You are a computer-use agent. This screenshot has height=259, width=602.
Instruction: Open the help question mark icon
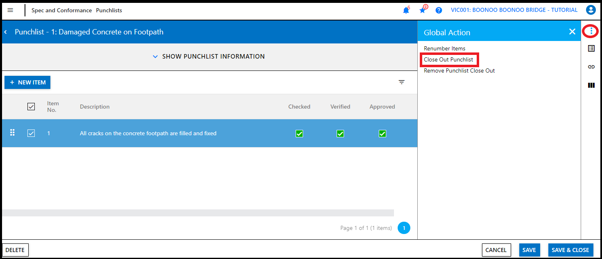(x=439, y=10)
